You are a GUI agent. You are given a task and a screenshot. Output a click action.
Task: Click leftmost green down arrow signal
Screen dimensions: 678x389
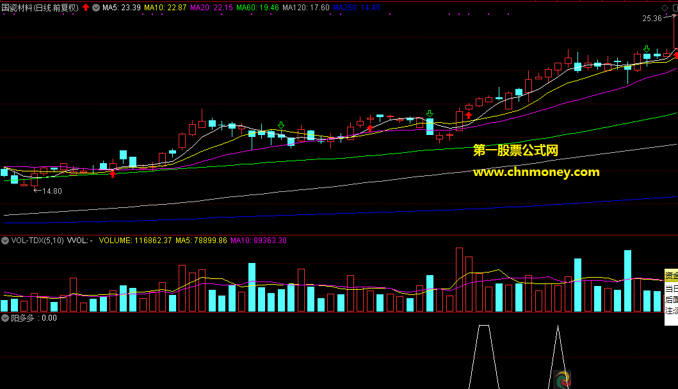281,125
